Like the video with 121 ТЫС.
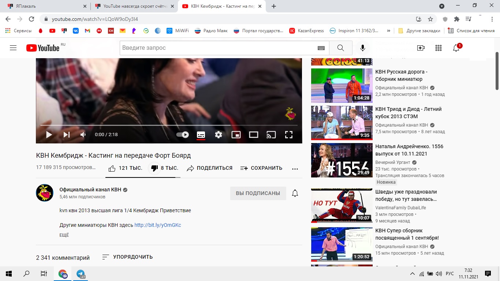Image resolution: width=500 pixels, height=281 pixels. (x=125, y=168)
